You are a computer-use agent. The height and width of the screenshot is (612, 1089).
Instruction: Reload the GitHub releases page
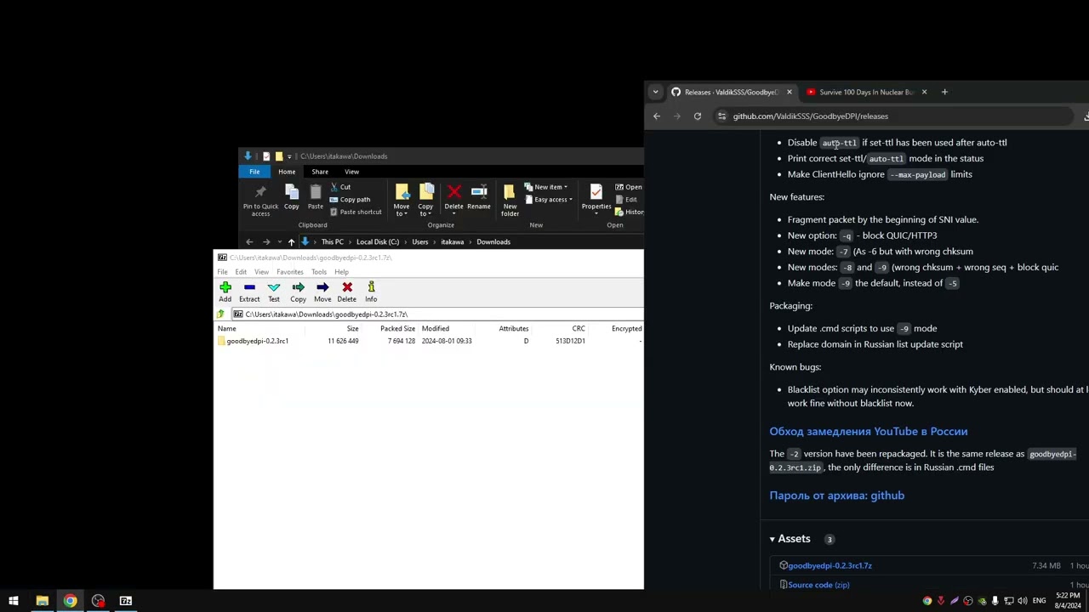(x=698, y=116)
